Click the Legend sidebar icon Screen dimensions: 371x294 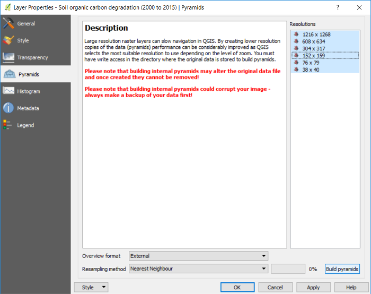(7, 125)
